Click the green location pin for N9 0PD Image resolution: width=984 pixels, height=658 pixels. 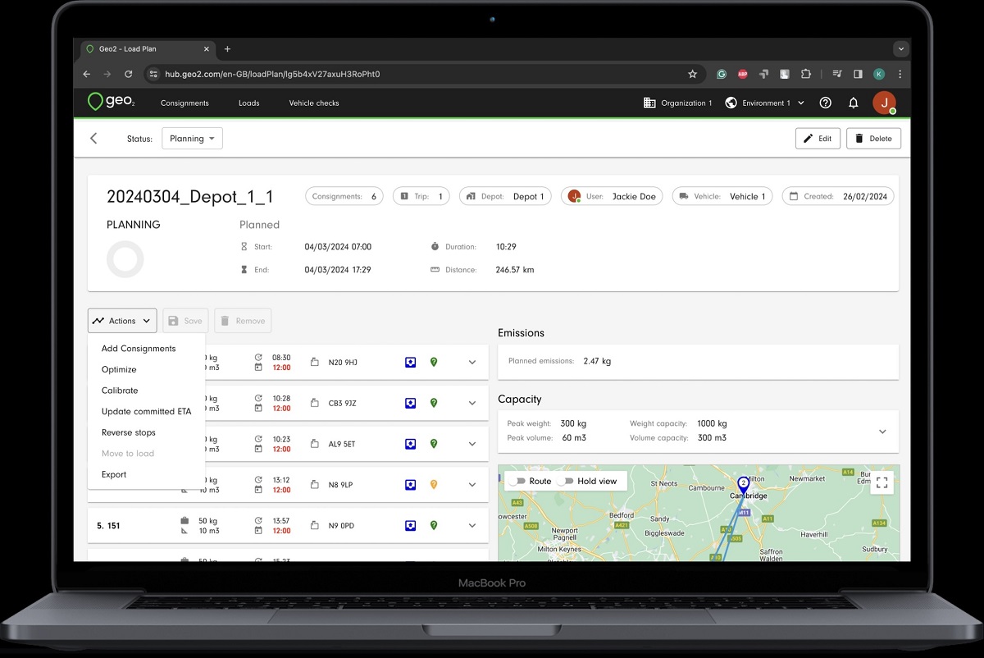click(434, 526)
